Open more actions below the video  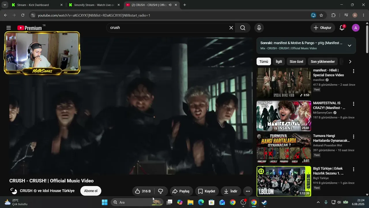tap(248, 191)
